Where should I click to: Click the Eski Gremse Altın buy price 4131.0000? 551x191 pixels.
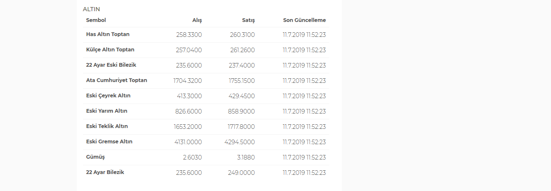click(188, 142)
